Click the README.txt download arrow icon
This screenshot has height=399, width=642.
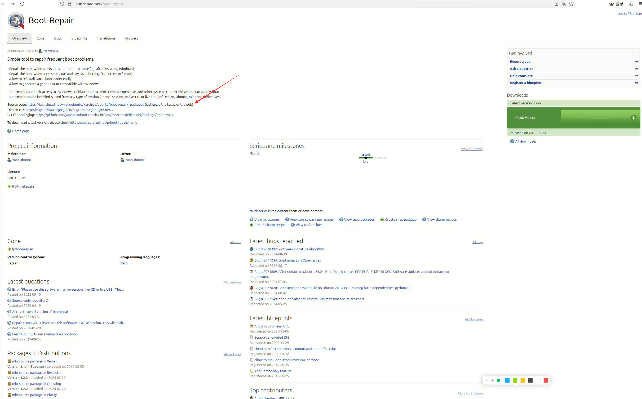coord(633,118)
